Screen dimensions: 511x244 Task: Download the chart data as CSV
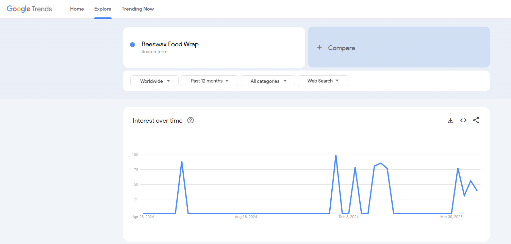[x=450, y=120]
